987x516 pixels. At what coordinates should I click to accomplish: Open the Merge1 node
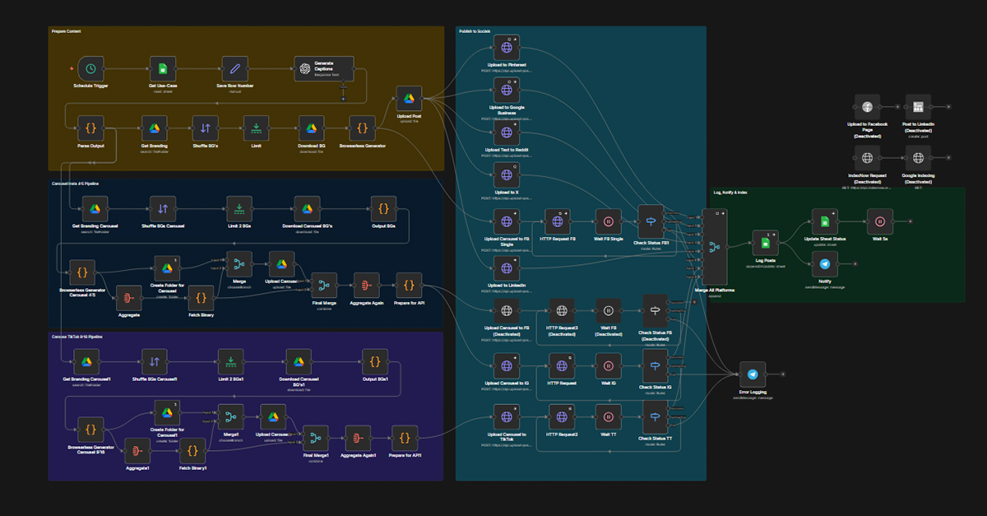tap(231, 416)
